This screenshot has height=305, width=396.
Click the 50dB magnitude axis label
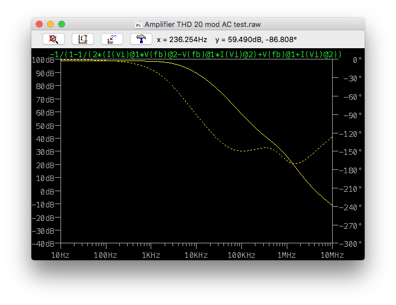click(45, 126)
